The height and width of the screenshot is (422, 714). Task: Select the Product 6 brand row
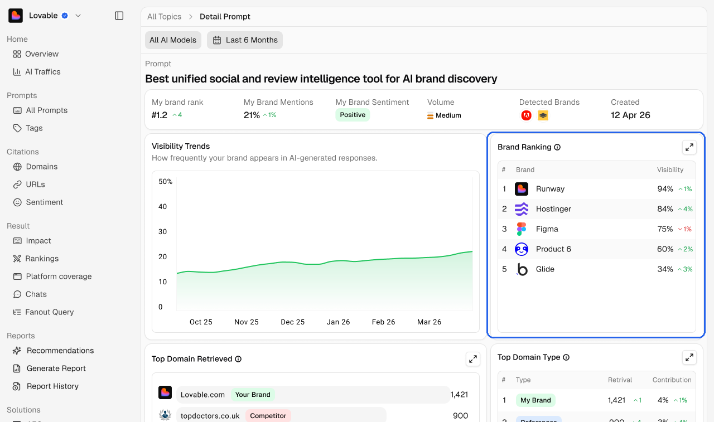597,249
